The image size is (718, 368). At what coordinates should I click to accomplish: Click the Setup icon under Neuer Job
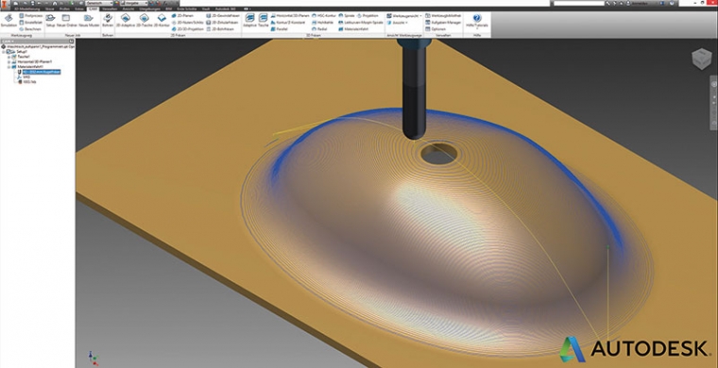tap(50, 20)
